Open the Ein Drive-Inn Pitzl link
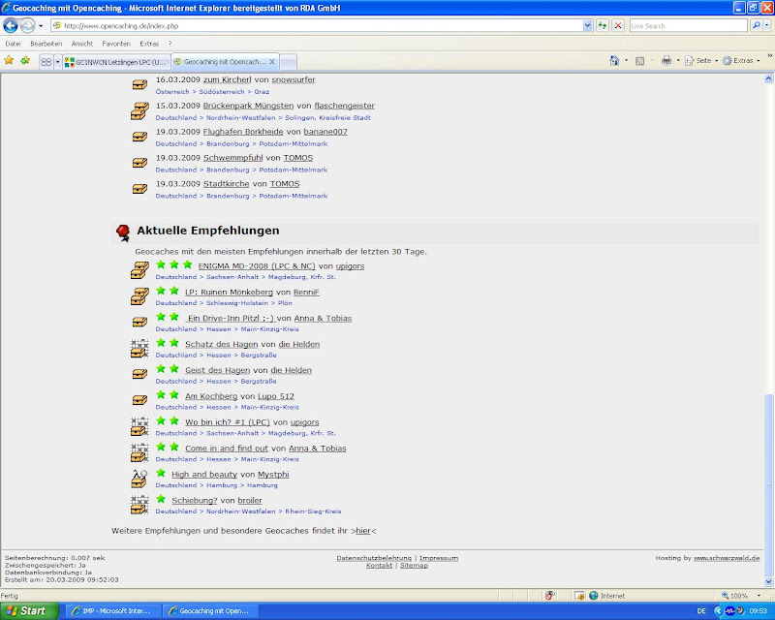Screen dimensions: 775x620 tap(230, 319)
